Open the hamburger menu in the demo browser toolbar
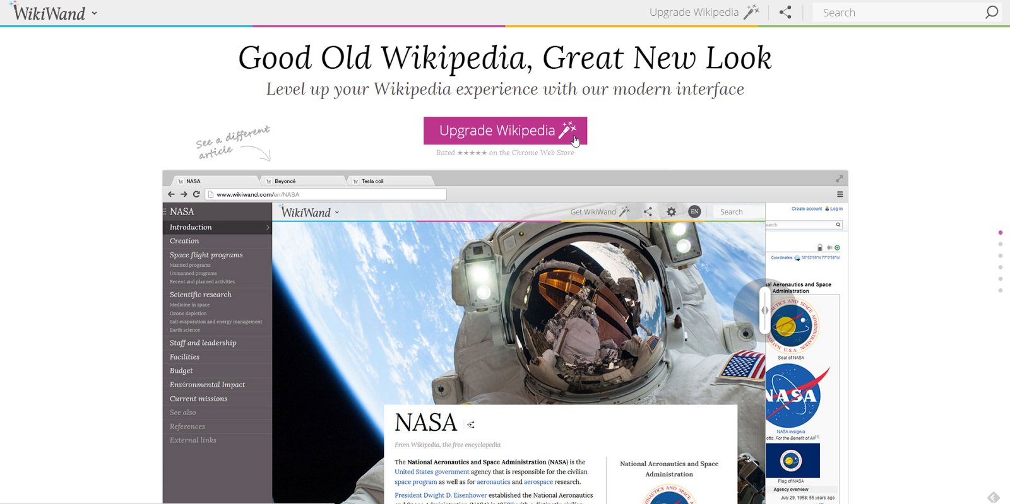1010x504 pixels. (x=840, y=194)
